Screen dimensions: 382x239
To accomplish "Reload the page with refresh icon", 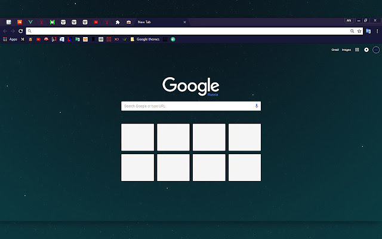I will tap(21, 31).
